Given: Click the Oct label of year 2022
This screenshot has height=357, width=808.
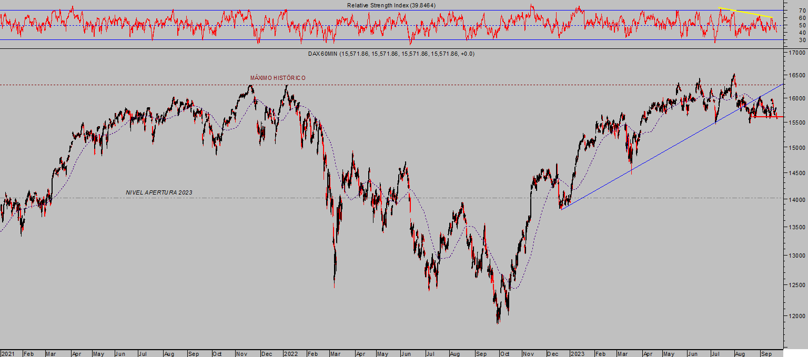Looking at the screenshot, I should click(x=504, y=353).
